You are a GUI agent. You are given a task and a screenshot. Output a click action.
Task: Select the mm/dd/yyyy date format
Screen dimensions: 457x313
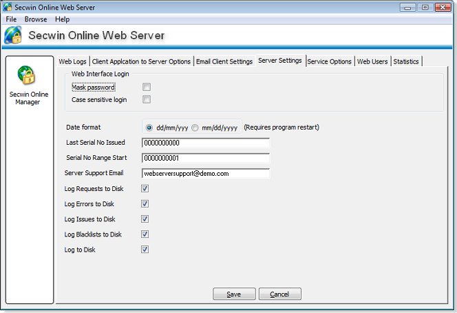click(195, 128)
